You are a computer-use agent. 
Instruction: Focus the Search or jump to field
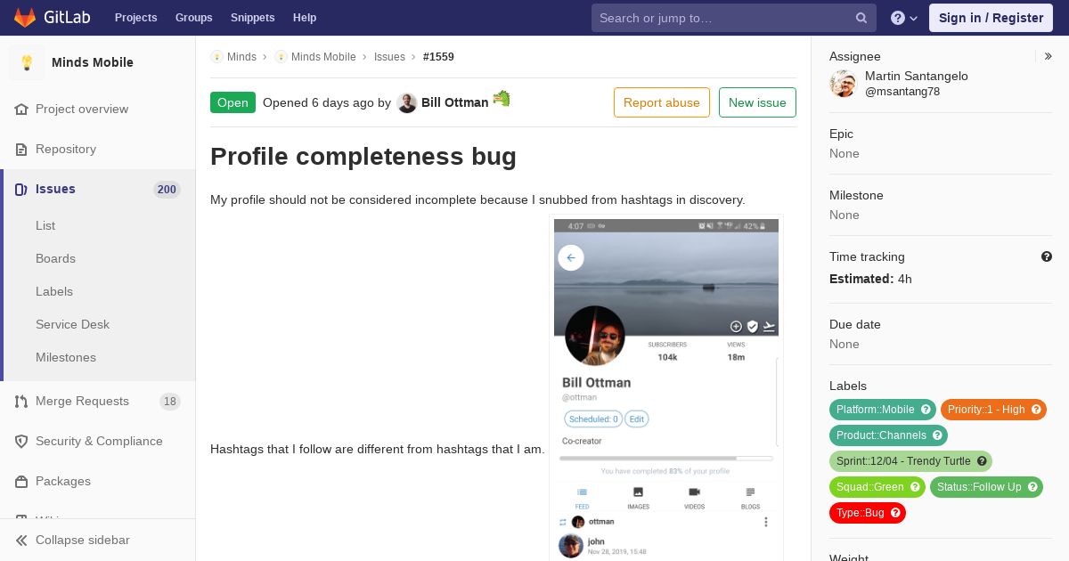coord(734,18)
